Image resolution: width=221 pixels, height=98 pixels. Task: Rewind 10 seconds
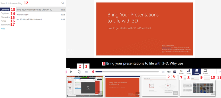[x=80, y=72]
